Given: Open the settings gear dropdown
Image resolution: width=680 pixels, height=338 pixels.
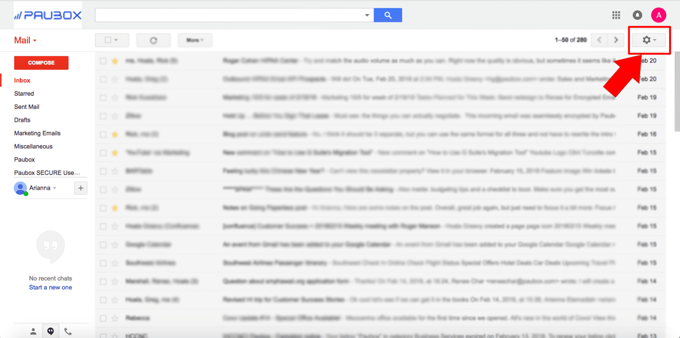Looking at the screenshot, I should coord(649,40).
